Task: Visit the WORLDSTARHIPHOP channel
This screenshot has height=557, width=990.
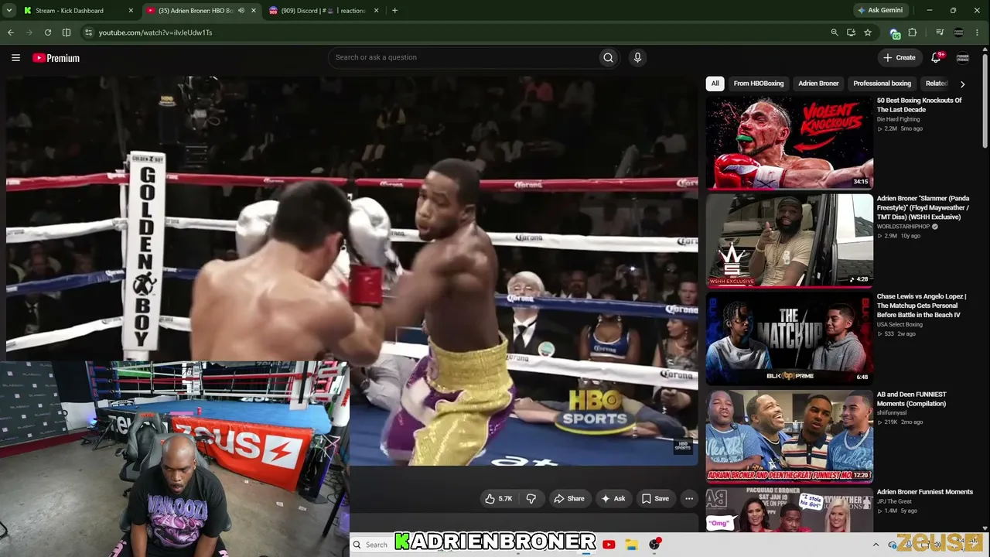Action: point(903,227)
